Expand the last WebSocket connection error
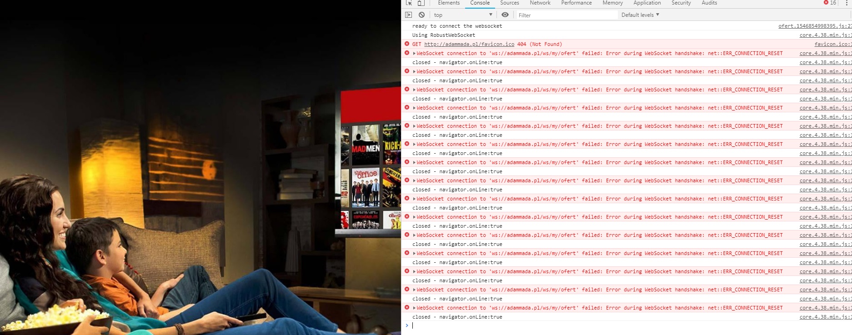 [x=414, y=308]
